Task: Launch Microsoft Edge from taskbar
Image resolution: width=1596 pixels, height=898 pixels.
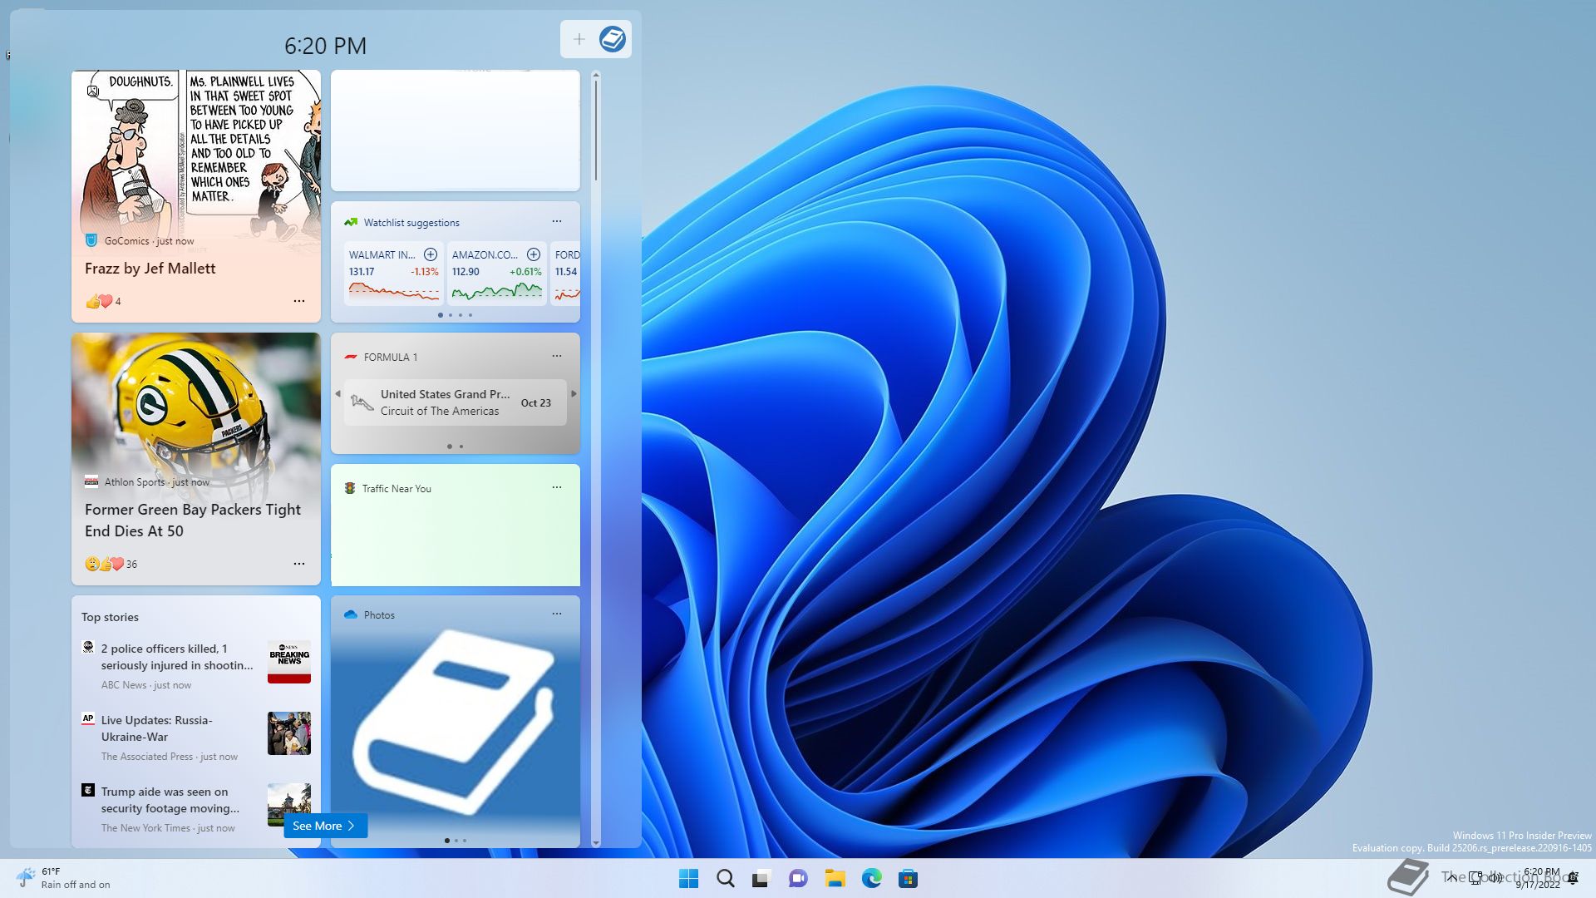Action: pyautogui.click(x=871, y=878)
